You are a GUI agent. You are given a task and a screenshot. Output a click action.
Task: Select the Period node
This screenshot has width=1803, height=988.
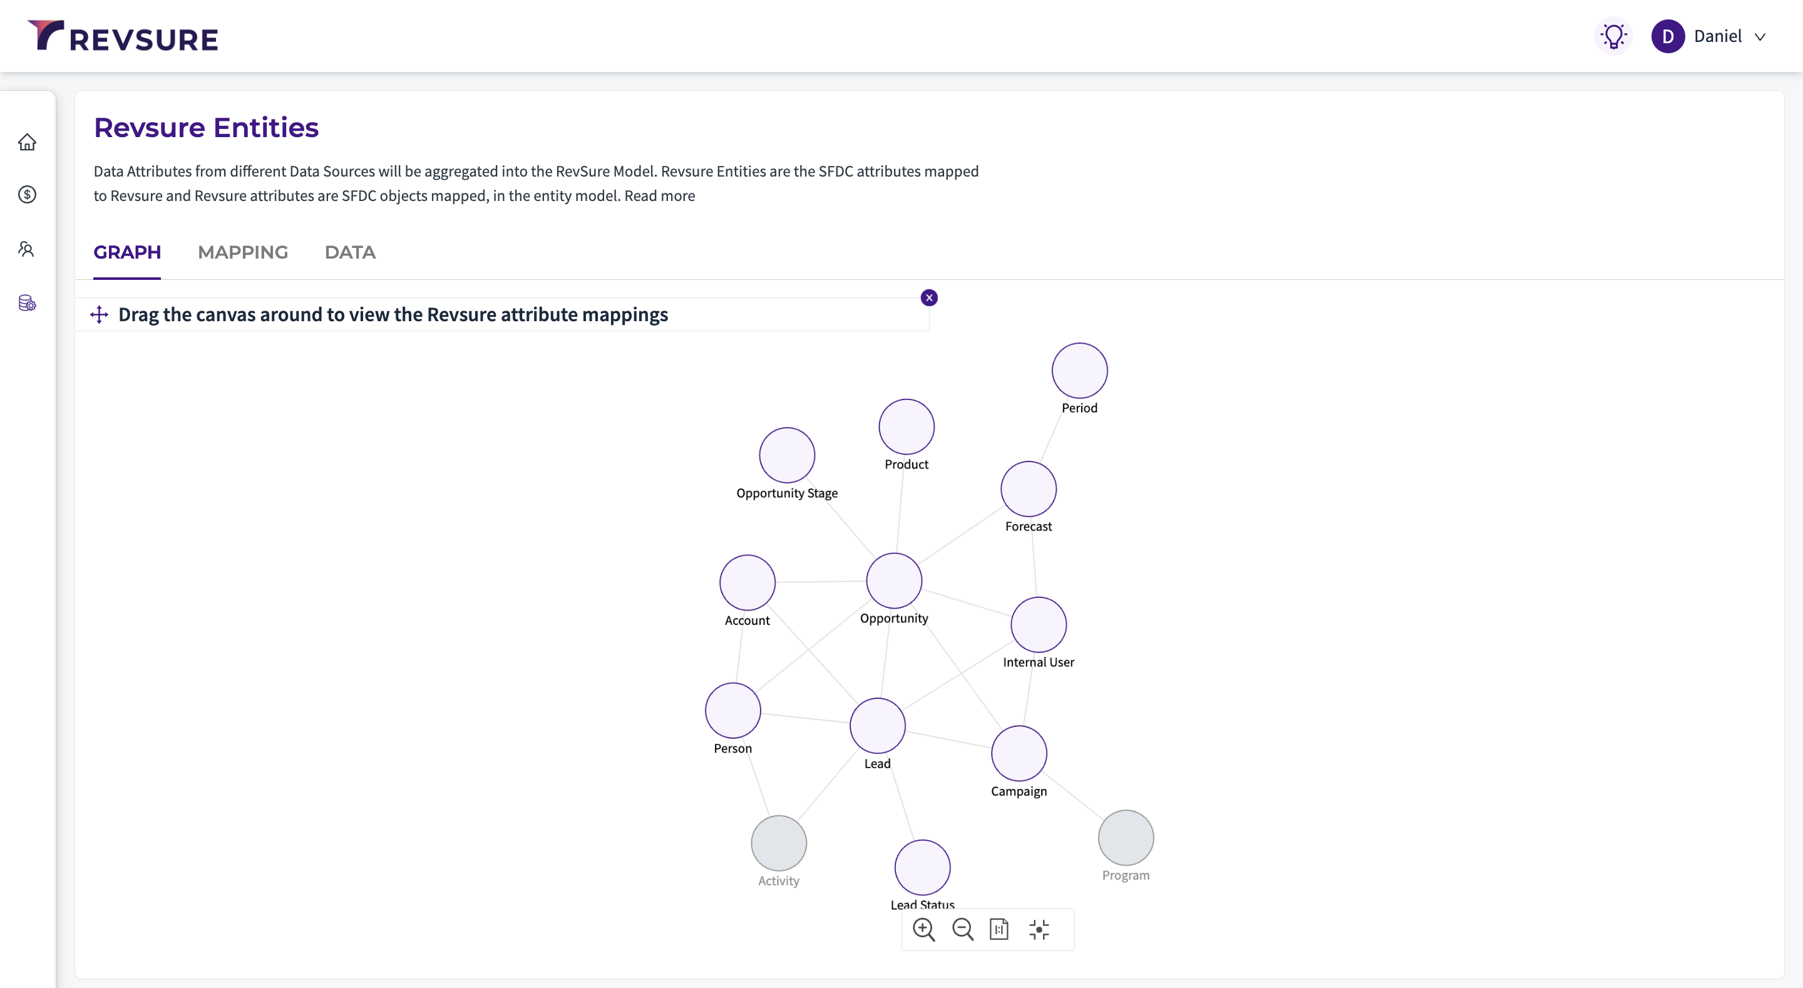1079,371
